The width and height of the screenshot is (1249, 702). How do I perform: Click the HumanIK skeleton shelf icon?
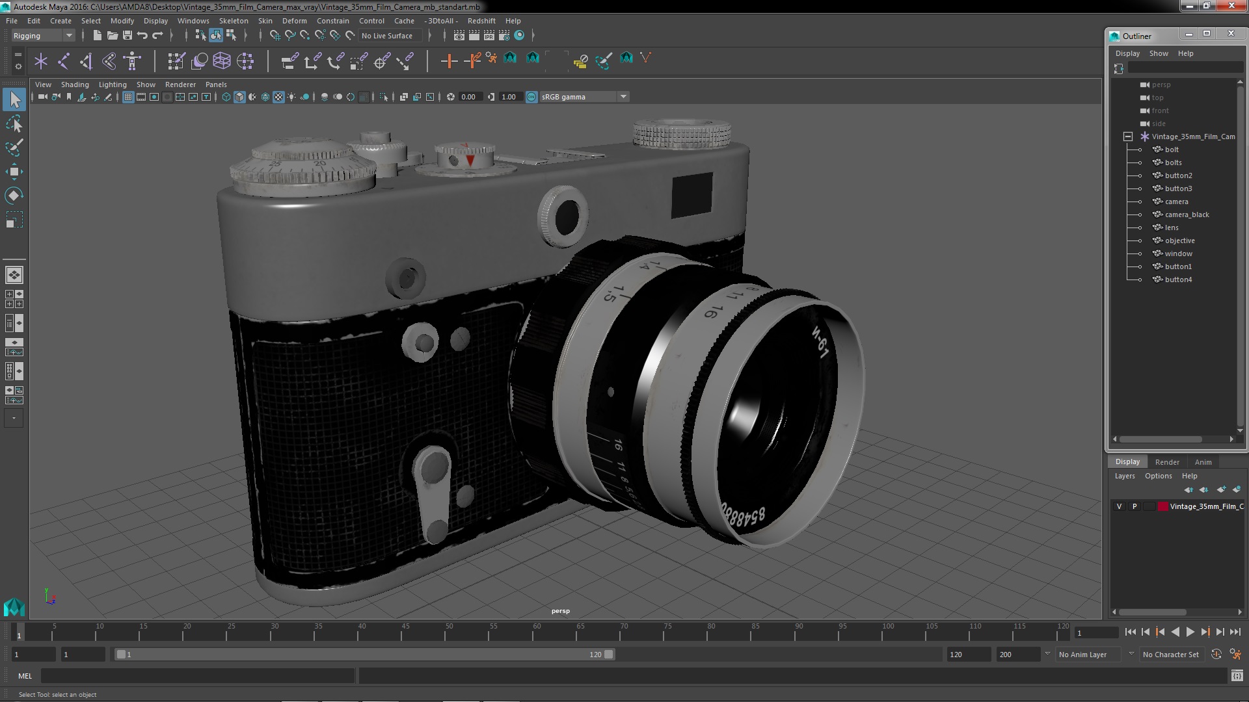coord(132,61)
